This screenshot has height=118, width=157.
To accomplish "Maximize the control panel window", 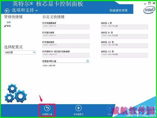I will click(x=149, y=3).
